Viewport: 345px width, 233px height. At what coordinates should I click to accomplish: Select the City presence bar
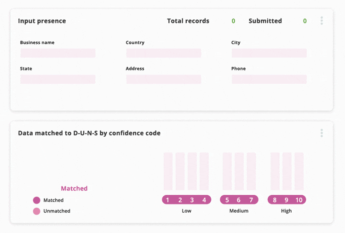[x=269, y=53]
